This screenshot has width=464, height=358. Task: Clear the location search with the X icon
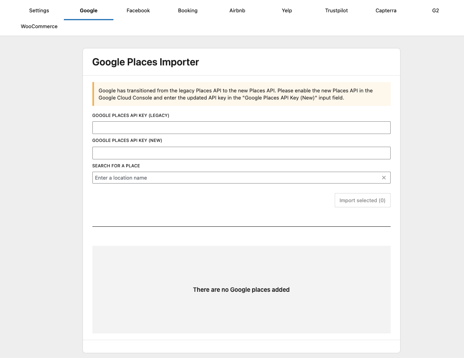(384, 178)
